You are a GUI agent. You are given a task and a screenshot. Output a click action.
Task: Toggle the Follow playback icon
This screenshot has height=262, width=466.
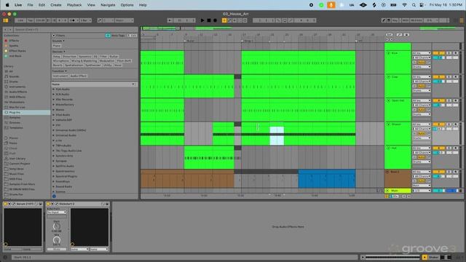[170, 20]
